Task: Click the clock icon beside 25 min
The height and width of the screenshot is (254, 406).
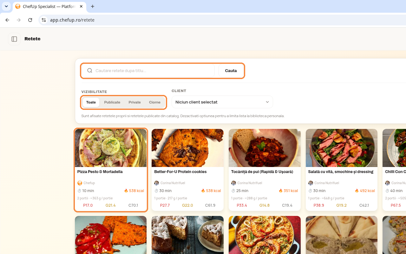Action: [233, 191]
